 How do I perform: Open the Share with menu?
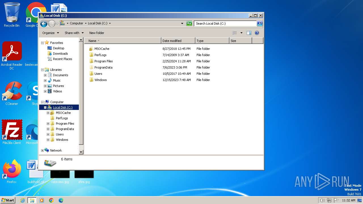[74, 33]
